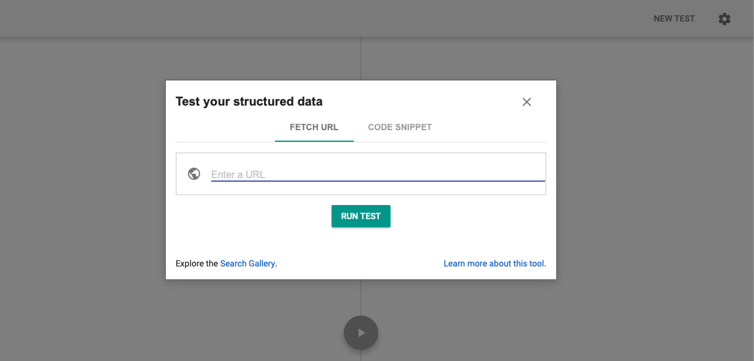
Task: Click the dimmed left pane behind the dialog
Action: pos(83,196)
